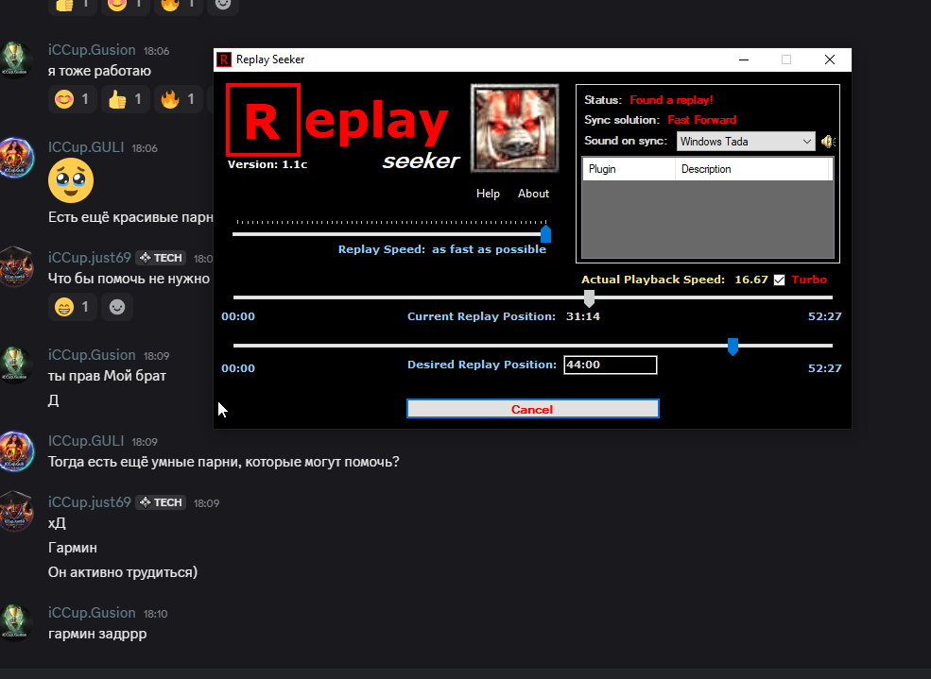
Task: Click Current Replay Position slider handle
Action: tap(589, 298)
